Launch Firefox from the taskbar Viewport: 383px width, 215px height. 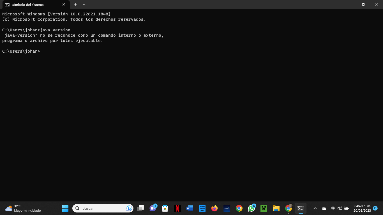pos(214,208)
